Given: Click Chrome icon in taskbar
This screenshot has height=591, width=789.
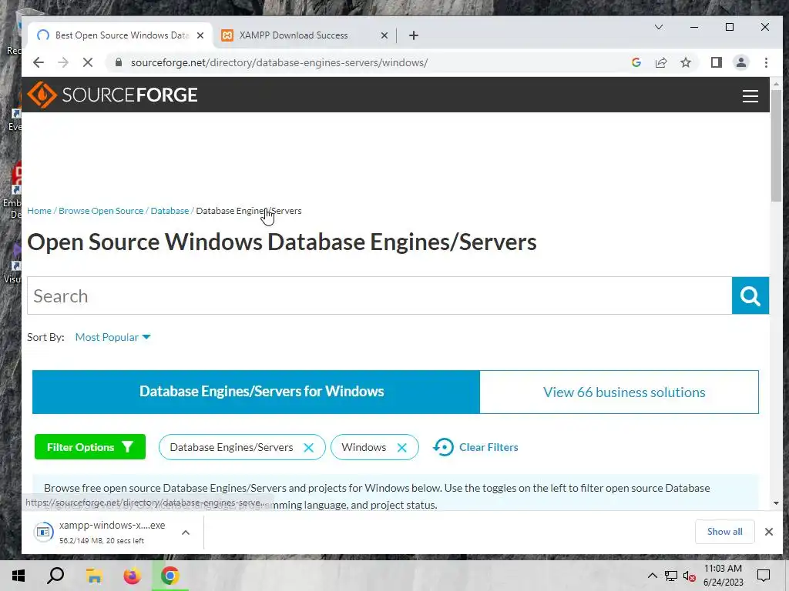Looking at the screenshot, I should [x=170, y=576].
